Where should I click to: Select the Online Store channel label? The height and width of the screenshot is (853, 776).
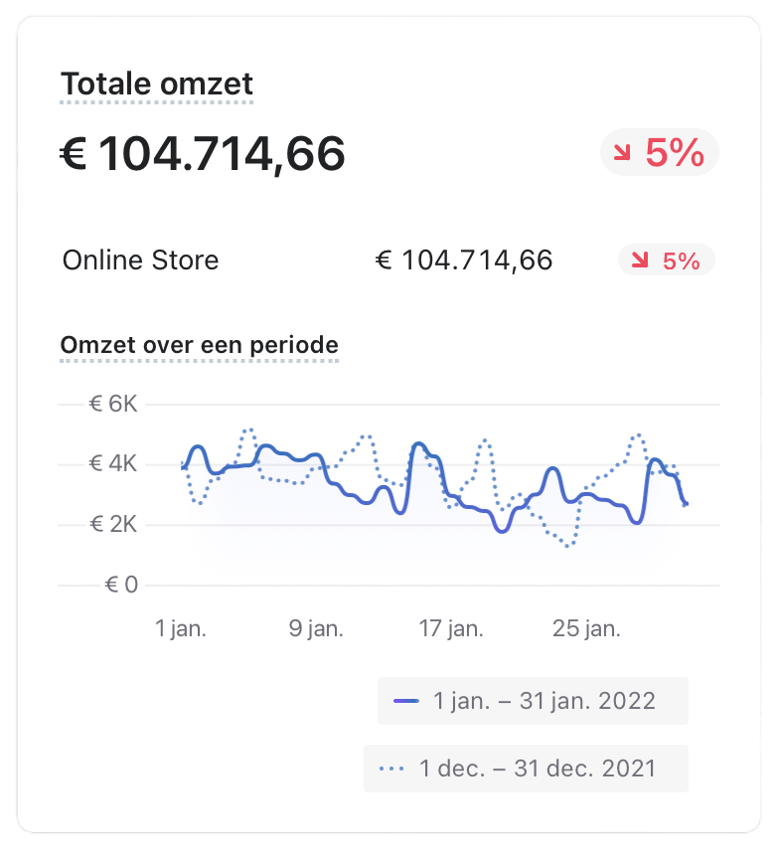tap(140, 260)
